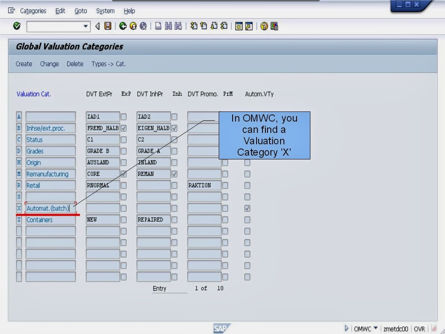Open the Goto menu
445x334 pixels.
click(x=81, y=11)
